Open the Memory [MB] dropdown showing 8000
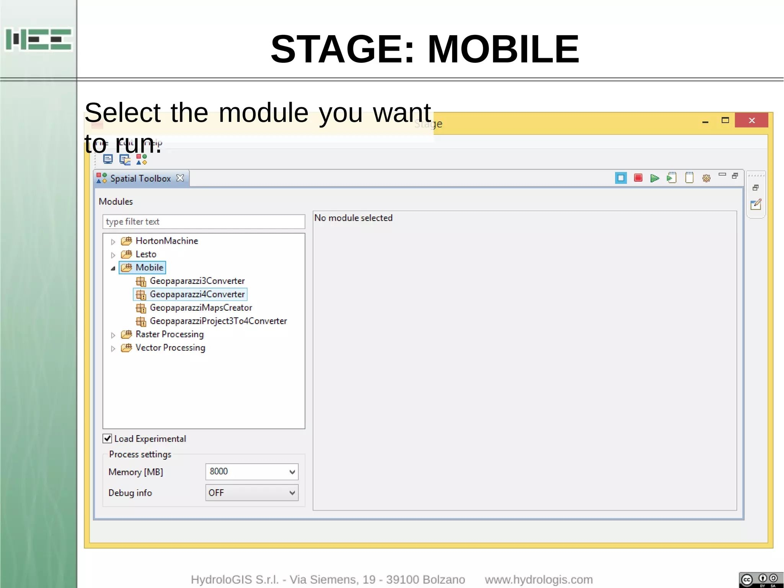Viewport: 784px width, 588px height. (252, 472)
